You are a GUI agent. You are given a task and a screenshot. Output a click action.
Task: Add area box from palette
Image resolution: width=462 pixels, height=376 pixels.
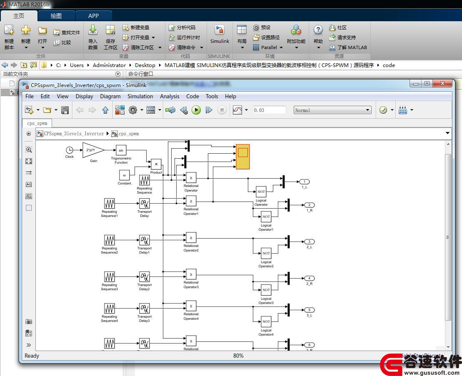click(x=29, y=208)
